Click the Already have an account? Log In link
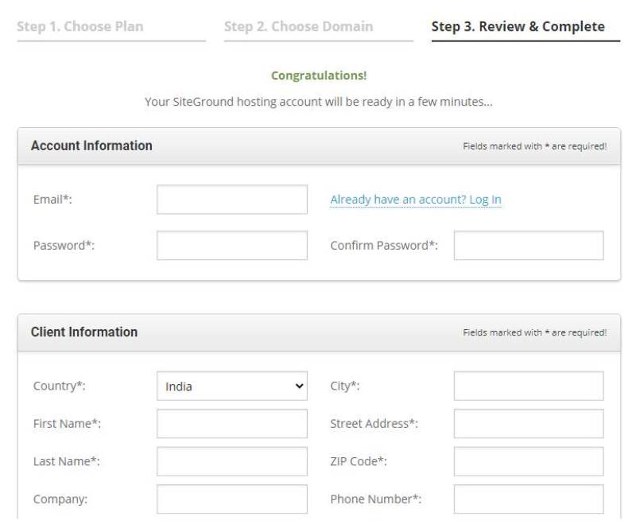636x532 pixels. 415,200
